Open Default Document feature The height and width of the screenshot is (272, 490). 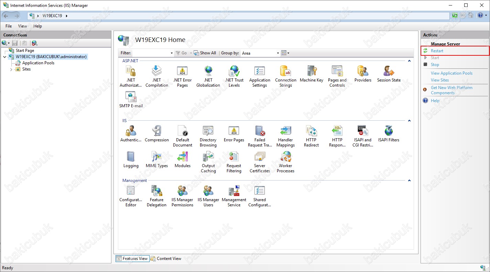tap(183, 136)
